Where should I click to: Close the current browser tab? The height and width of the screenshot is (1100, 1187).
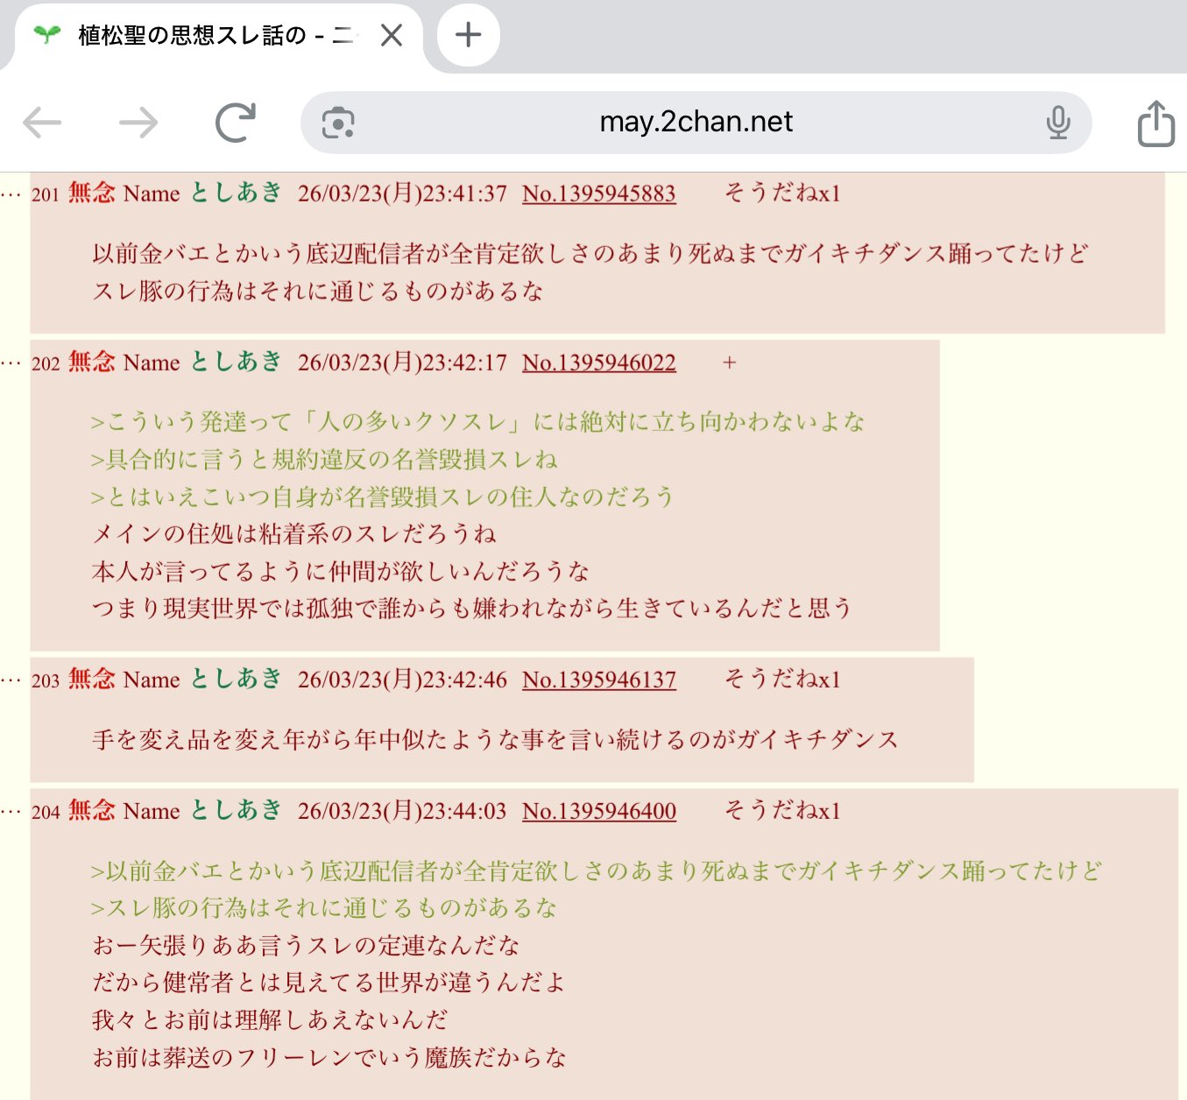click(392, 35)
